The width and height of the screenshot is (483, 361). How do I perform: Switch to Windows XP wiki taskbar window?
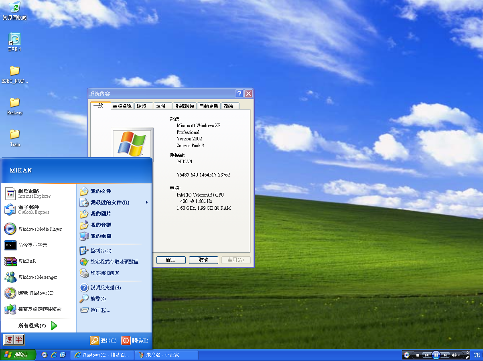click(x=102, y=355)
